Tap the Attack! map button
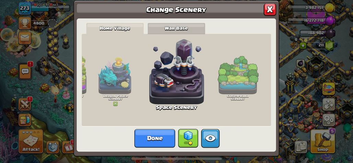Image resolution: width=353 pixels, height=163 pixels. tap(31, 141)
